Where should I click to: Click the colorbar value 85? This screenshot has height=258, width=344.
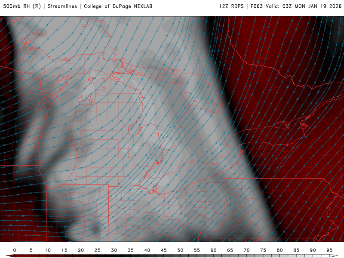click(296, 250)
